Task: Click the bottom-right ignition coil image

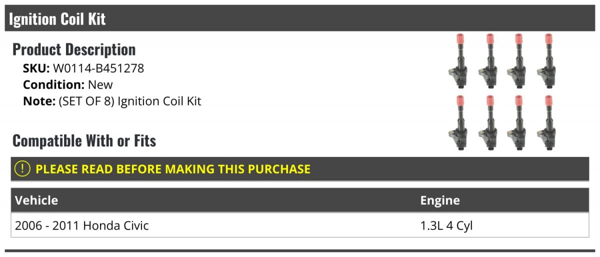Action: (546, 122)
